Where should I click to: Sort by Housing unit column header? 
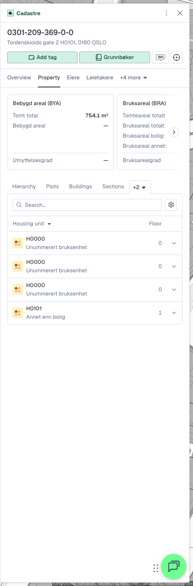[32, 224]
